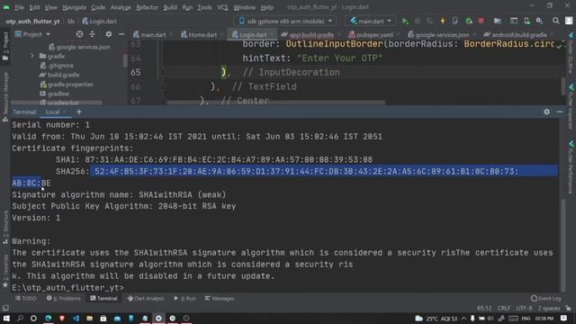This screenshot has height=324, width=576.
Task: Expand the gradle folder in project tree
Action: [x=32, y=56]
